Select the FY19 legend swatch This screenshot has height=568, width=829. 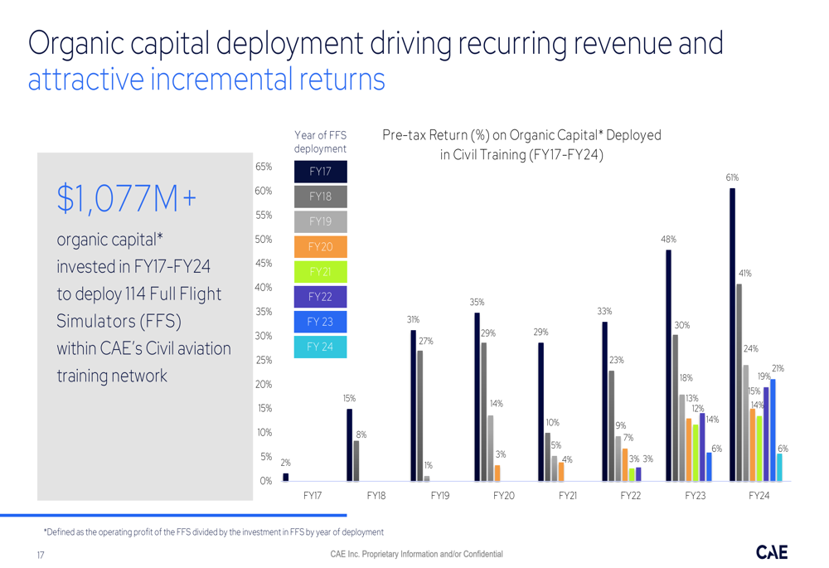tap(320, 221)
